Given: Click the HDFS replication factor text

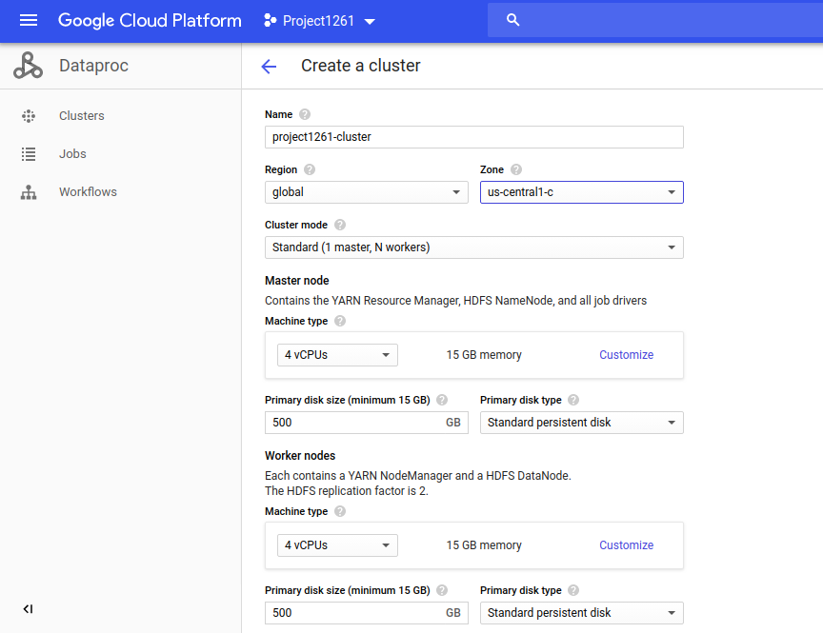Looking at the screenshot, I should [x=347, y=491].
